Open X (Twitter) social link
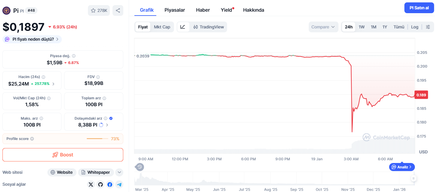 pyautogui.click(x=91, y=185)
